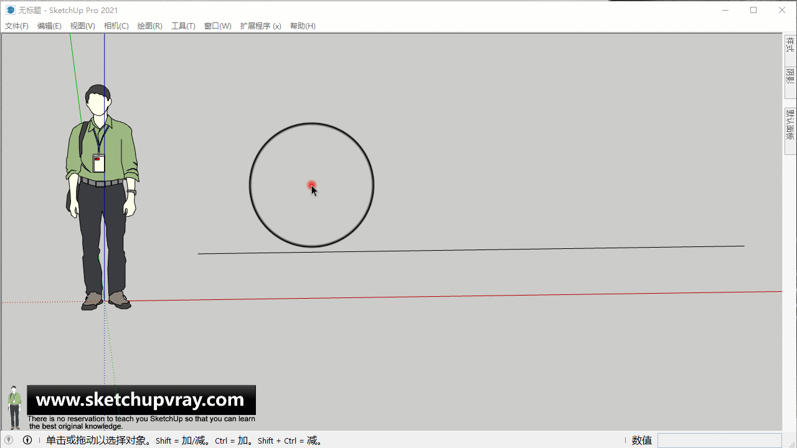Click the geolocation icon in the status bar
Viewport: 797px width, 448px height.
8,440
